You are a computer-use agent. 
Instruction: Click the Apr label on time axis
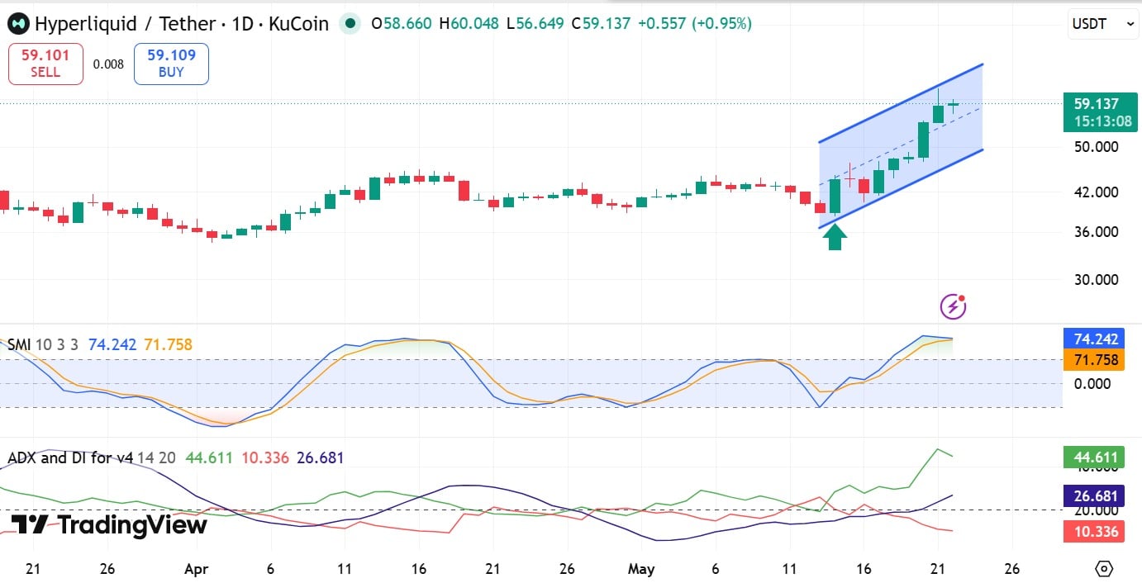pyautogui.click(x=197, y=569)
